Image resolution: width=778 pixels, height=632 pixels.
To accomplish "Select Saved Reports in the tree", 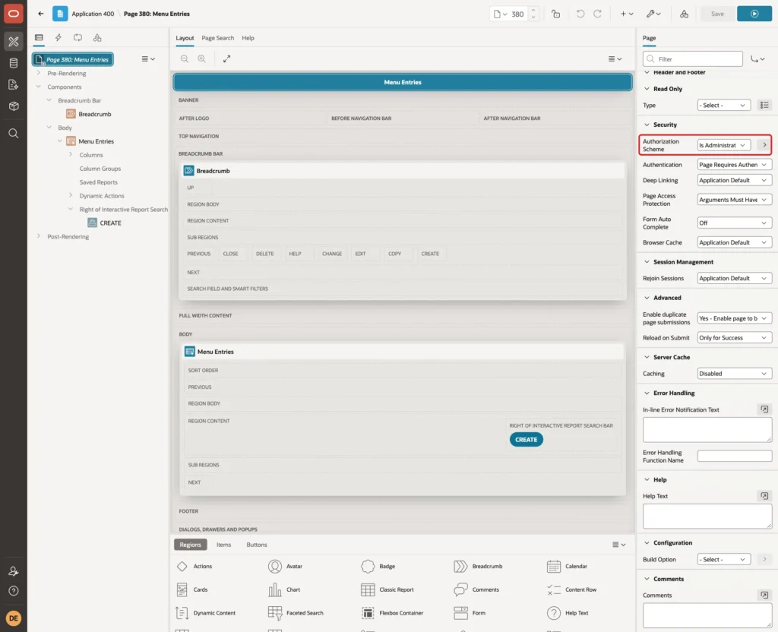I will (98, 182).
